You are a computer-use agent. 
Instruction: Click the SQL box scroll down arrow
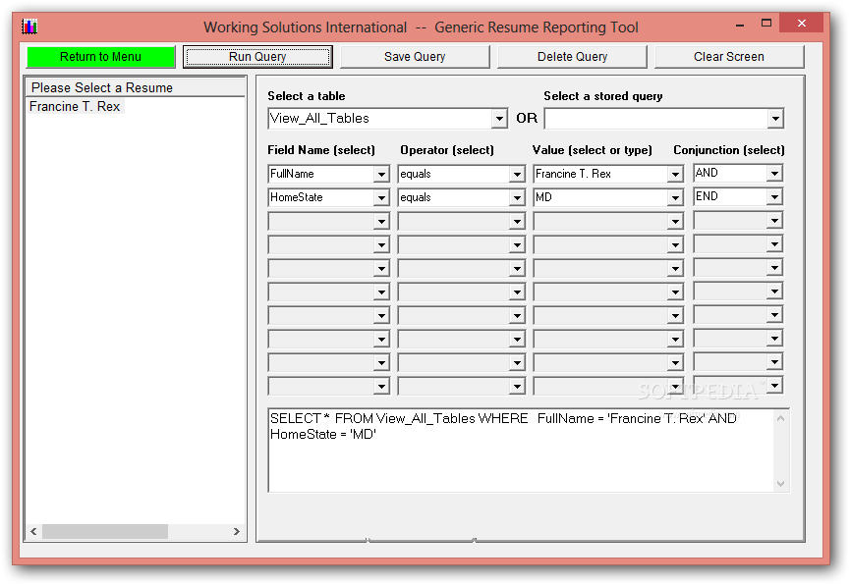(780, 483)
